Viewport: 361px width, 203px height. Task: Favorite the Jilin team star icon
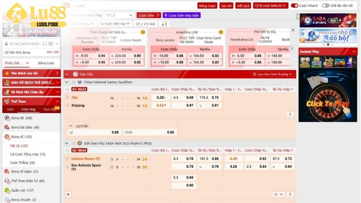[68, 97]
